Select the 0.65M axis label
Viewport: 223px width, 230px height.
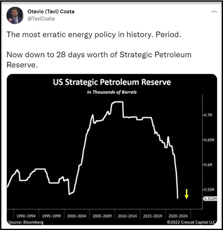tap(209, 140)
